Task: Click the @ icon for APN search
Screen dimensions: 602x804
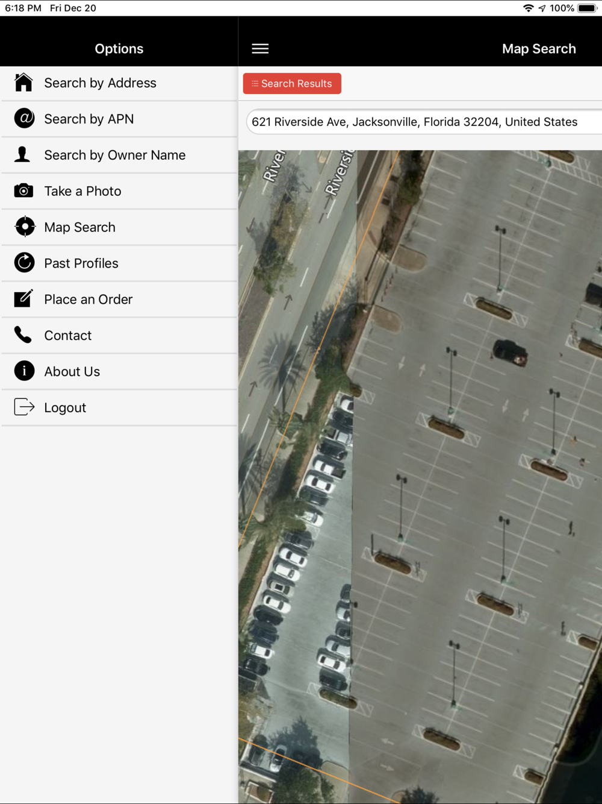Action: point(24,118)
